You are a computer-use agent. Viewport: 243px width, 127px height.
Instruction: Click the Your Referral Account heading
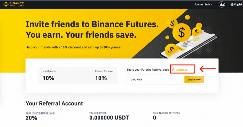pyautogui.click(x=54, y=103)
